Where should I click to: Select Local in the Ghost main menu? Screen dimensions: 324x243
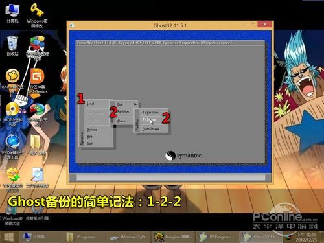click(x=90, y=104)
